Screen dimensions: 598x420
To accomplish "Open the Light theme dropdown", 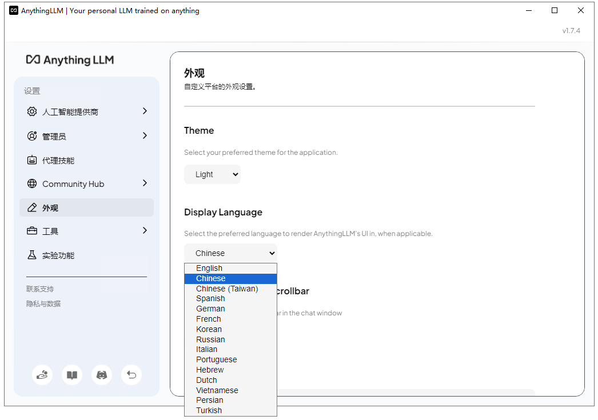I will [x=213, y=174].
